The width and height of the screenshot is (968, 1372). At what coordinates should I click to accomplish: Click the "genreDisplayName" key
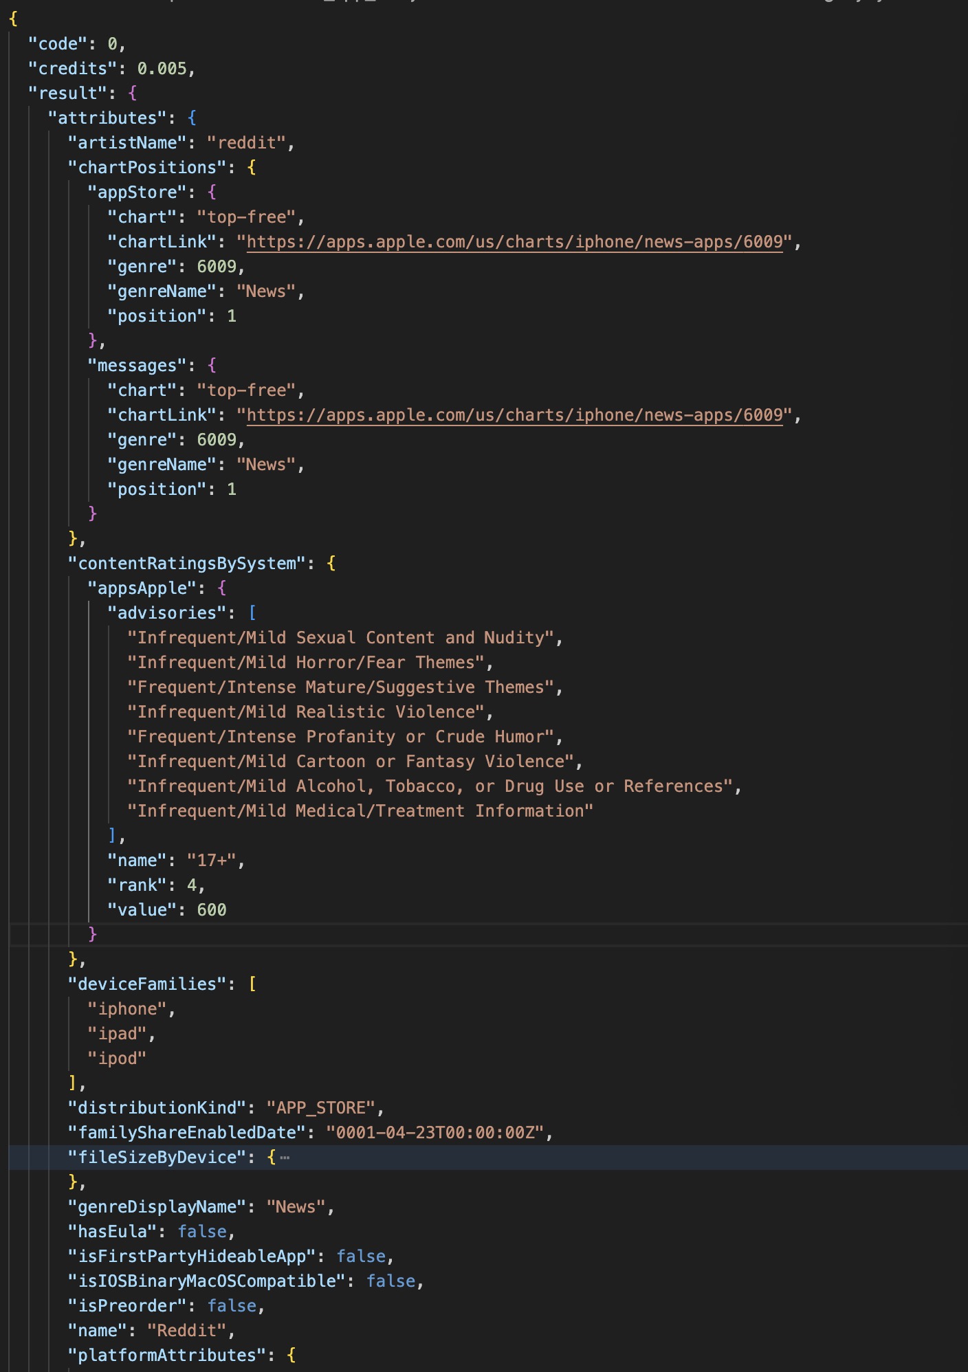(157, 1207)
